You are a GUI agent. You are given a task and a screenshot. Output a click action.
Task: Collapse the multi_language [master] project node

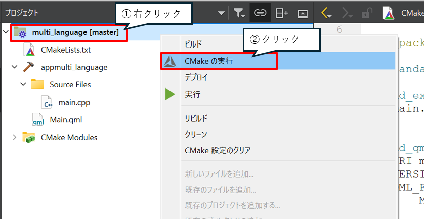click(6, 33)
